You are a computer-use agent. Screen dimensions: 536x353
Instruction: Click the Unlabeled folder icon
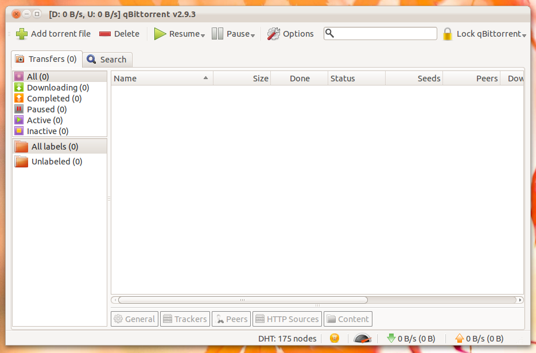[x=21, y=162]
